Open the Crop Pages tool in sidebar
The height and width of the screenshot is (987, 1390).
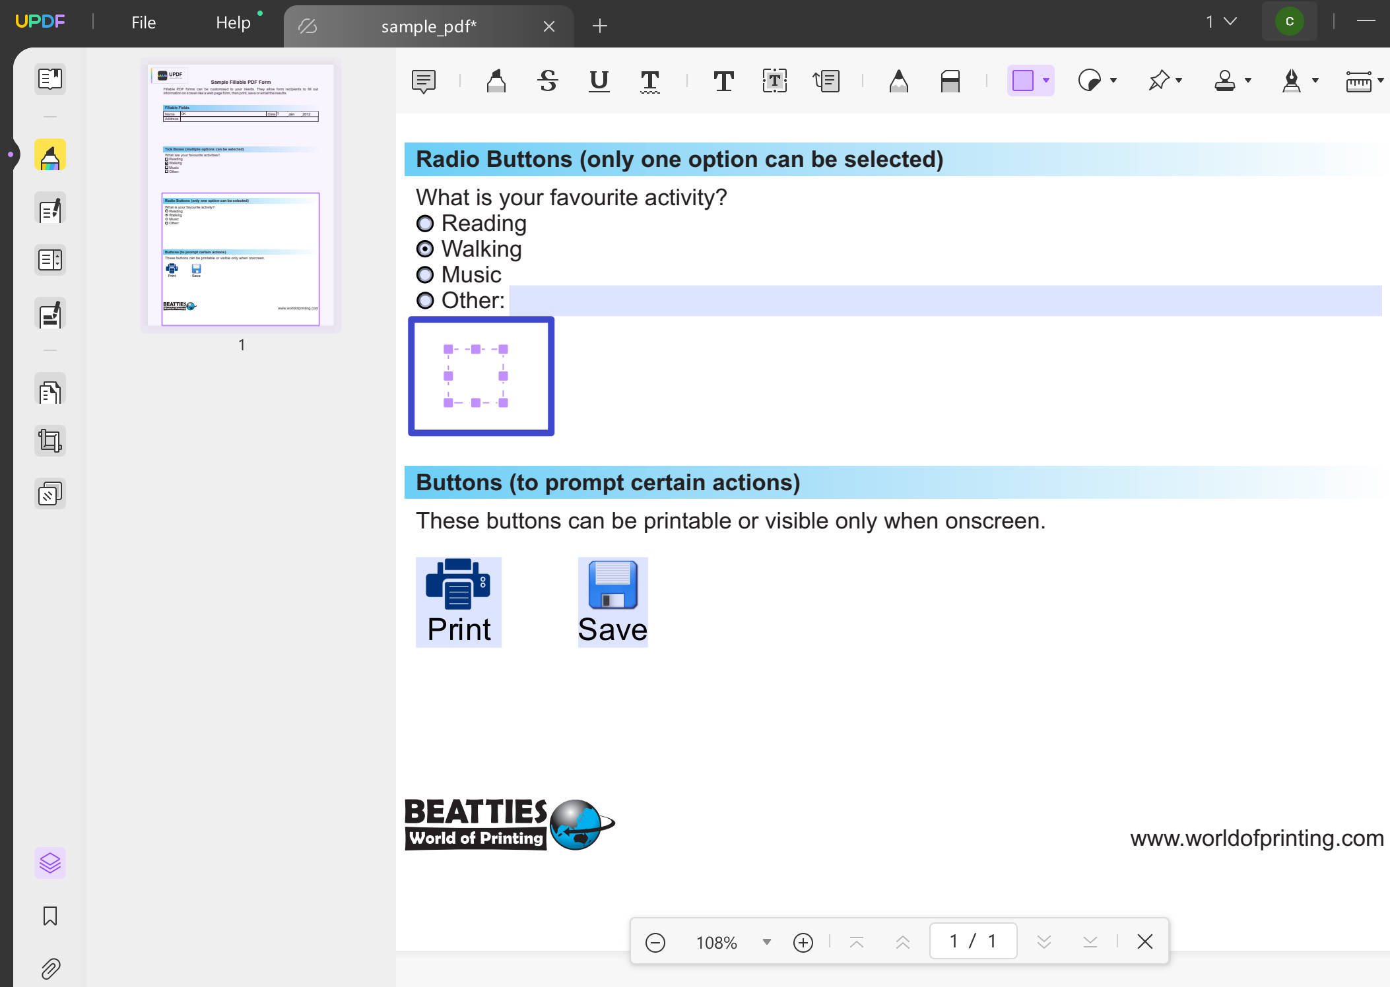tap(50, 441)
